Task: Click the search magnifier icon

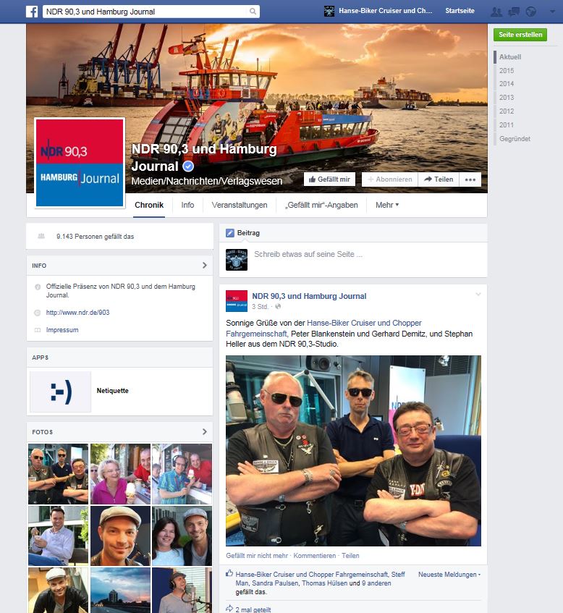Action: [x=253, y=12]
